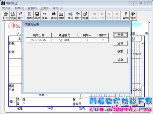The height and width of the screenshot is (114, 153).
Task: Open 查询 search with binoculars icon
Action: 54,16
